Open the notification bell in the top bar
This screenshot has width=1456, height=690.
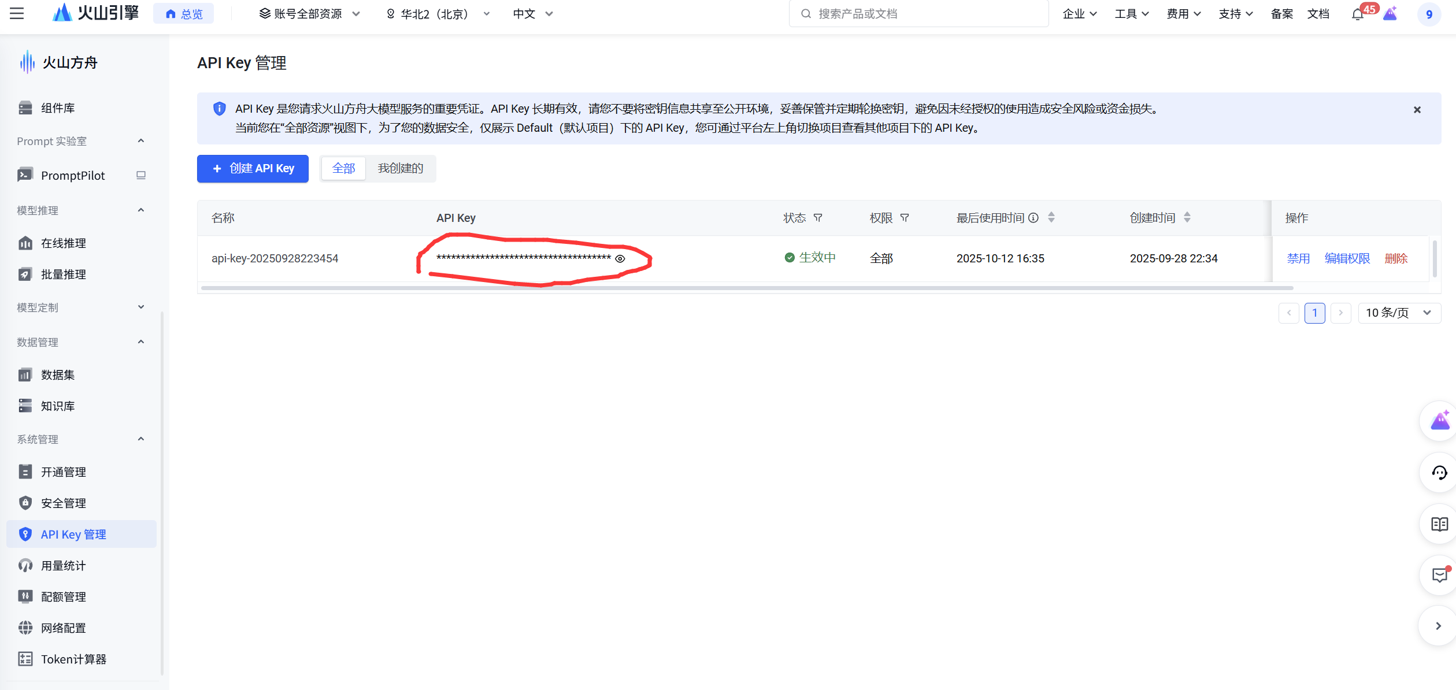[1357, 14]
